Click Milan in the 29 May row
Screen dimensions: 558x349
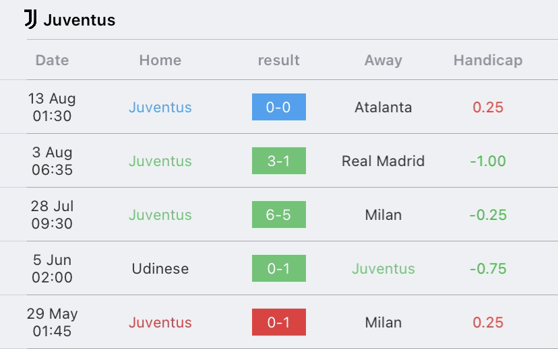(383, 322)
